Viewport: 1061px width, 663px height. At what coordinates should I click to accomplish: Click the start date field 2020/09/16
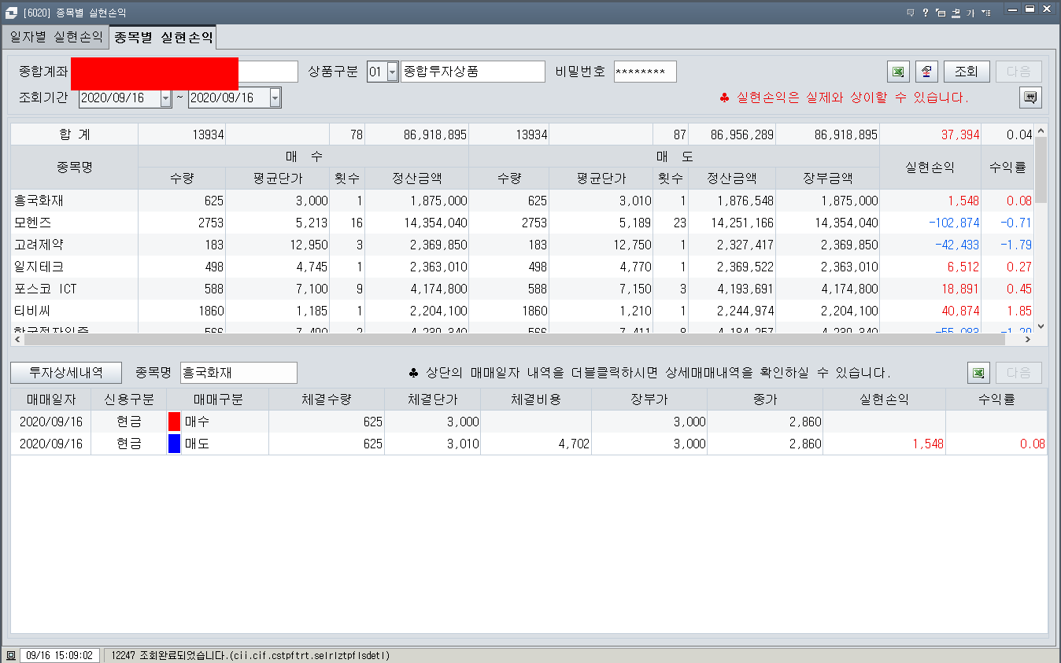[119, 98]
